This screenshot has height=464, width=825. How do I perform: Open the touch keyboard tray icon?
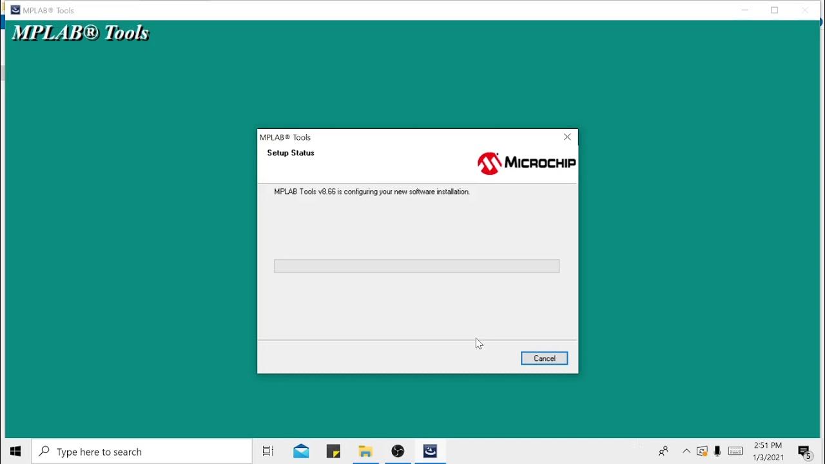[735, 452]
